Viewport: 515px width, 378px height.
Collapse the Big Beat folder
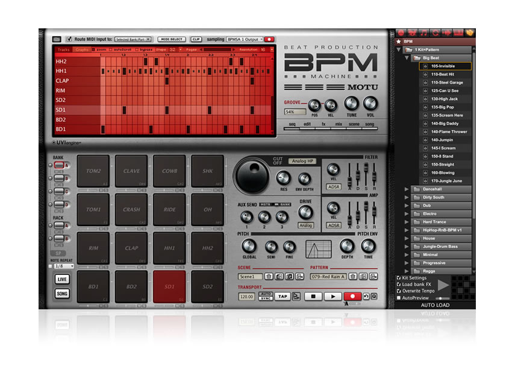(x=407, y=58)
